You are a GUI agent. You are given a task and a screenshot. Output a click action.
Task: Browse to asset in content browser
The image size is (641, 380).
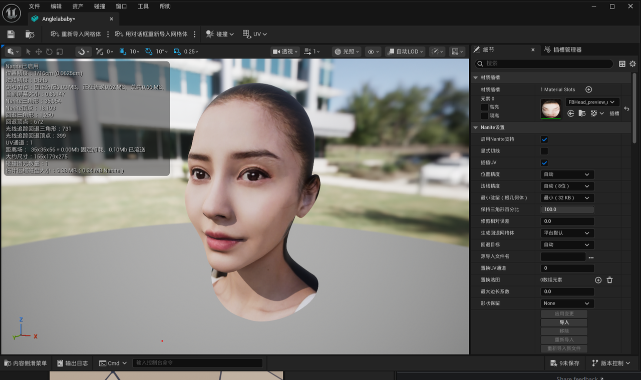[30, 34]
